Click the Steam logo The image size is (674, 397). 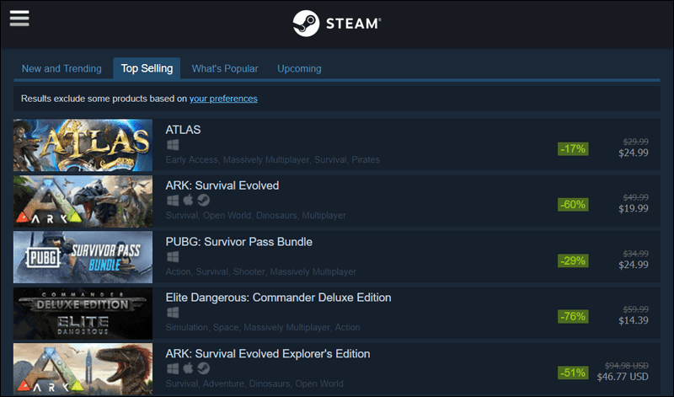pos(336,24)
